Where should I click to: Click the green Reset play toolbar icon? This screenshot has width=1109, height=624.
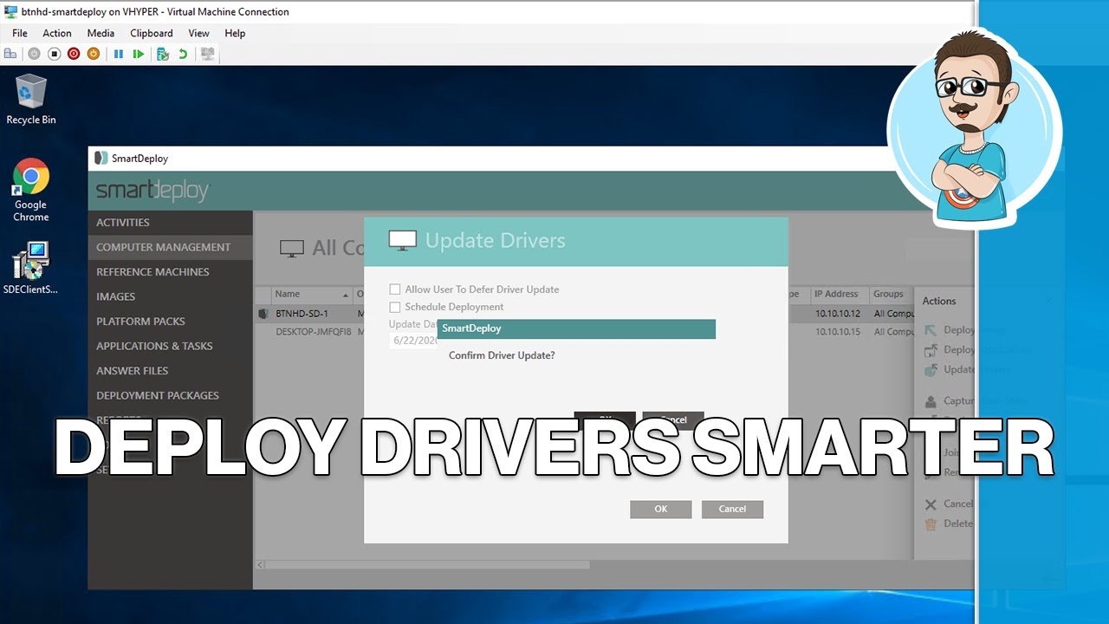139,54
